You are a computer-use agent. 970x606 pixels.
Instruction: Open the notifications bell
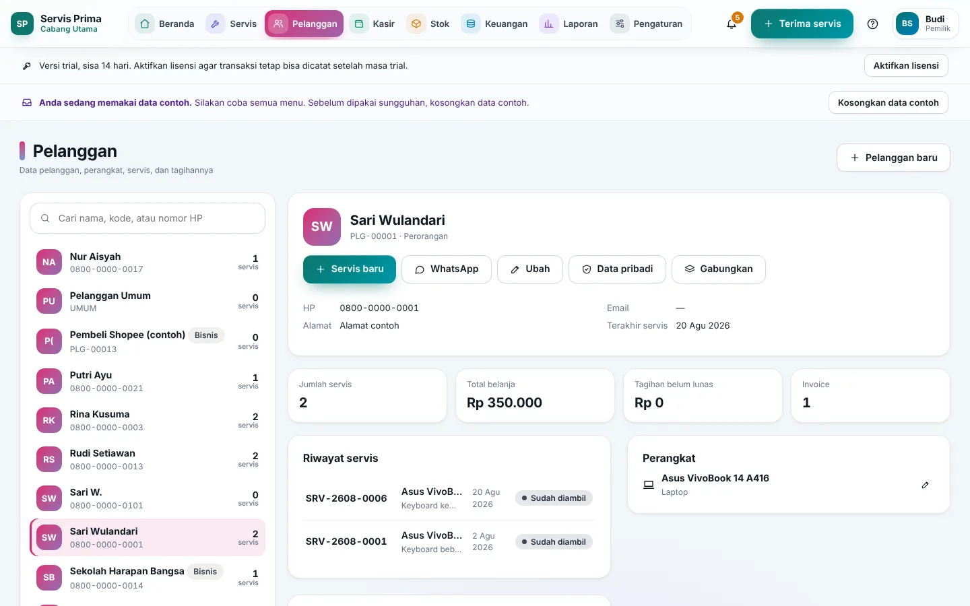point(732,24)
